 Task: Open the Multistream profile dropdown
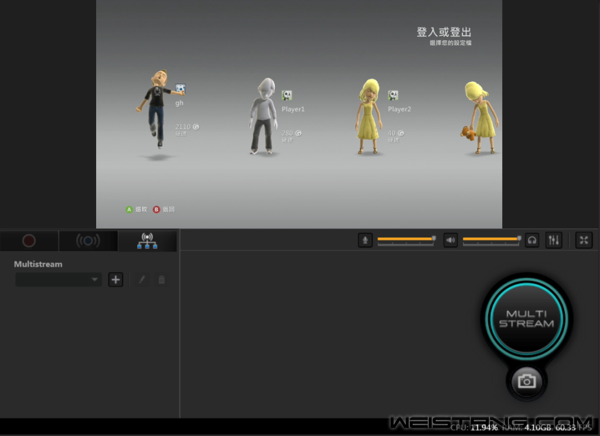pos(59,280)
